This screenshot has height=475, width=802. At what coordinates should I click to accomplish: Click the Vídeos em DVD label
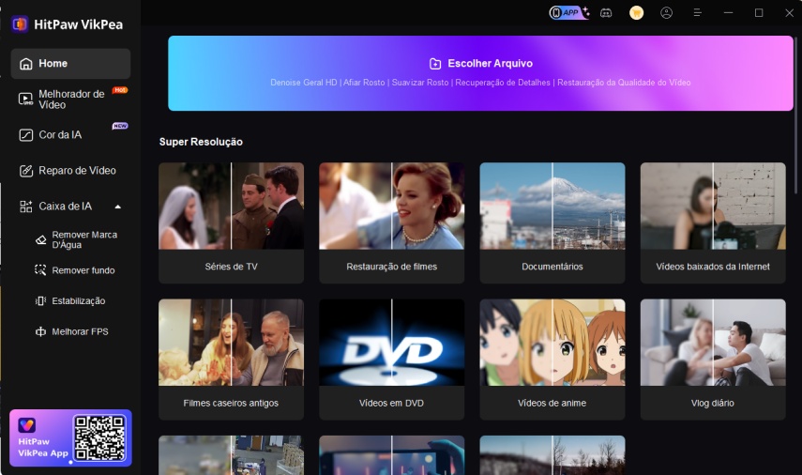(x=392, y=404)
